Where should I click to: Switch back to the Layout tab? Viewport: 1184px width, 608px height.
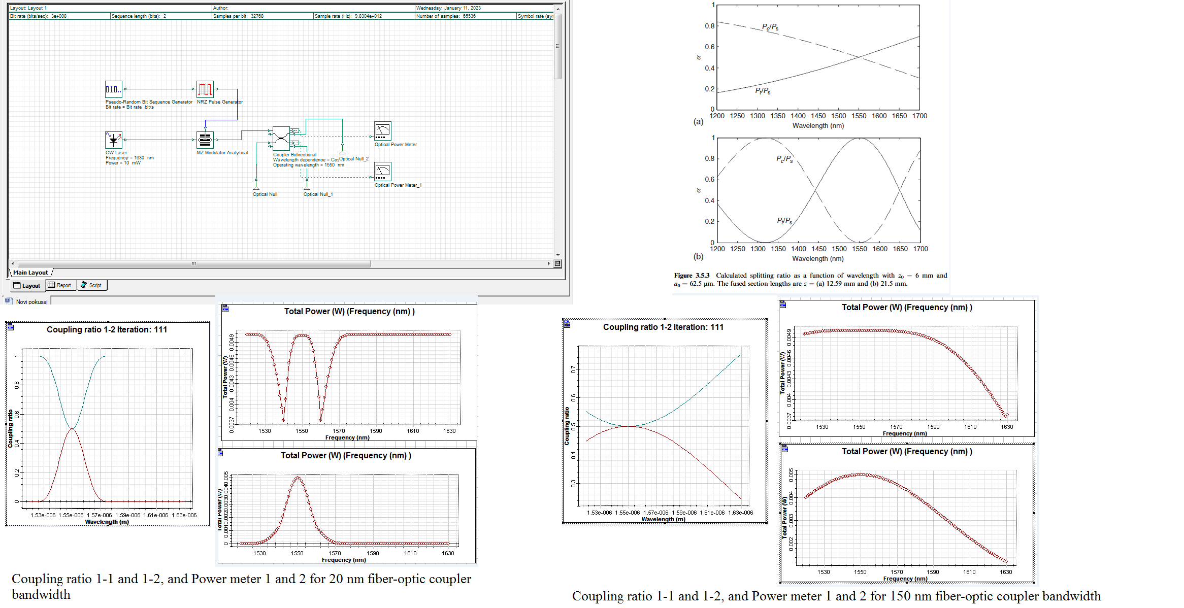pos(27,285)
